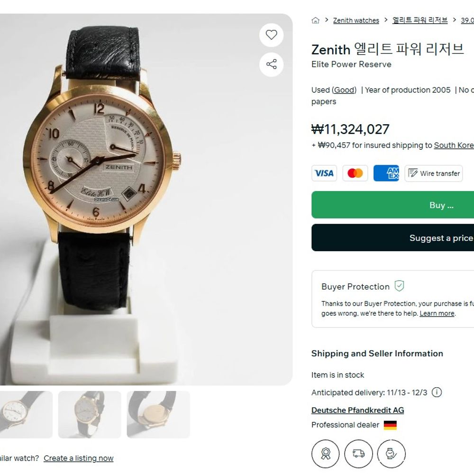474x474 pixels.
Task: Open Deutsche Pfandkredit AG seller page
Action: [357, 410]
